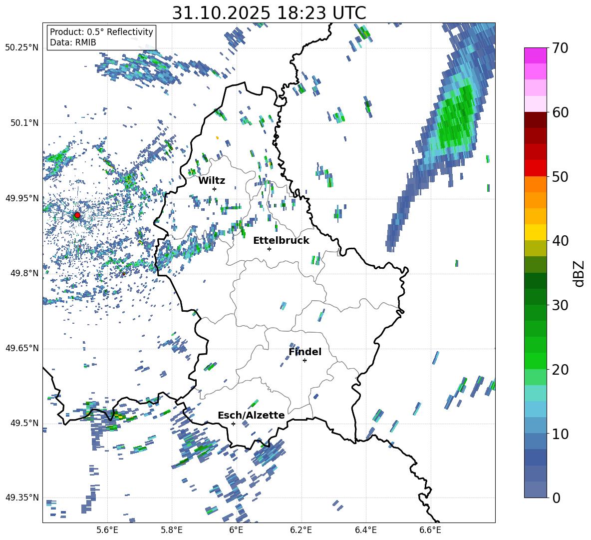Click the Findel station cross marker
591x540 pixels.
point(304,361)
